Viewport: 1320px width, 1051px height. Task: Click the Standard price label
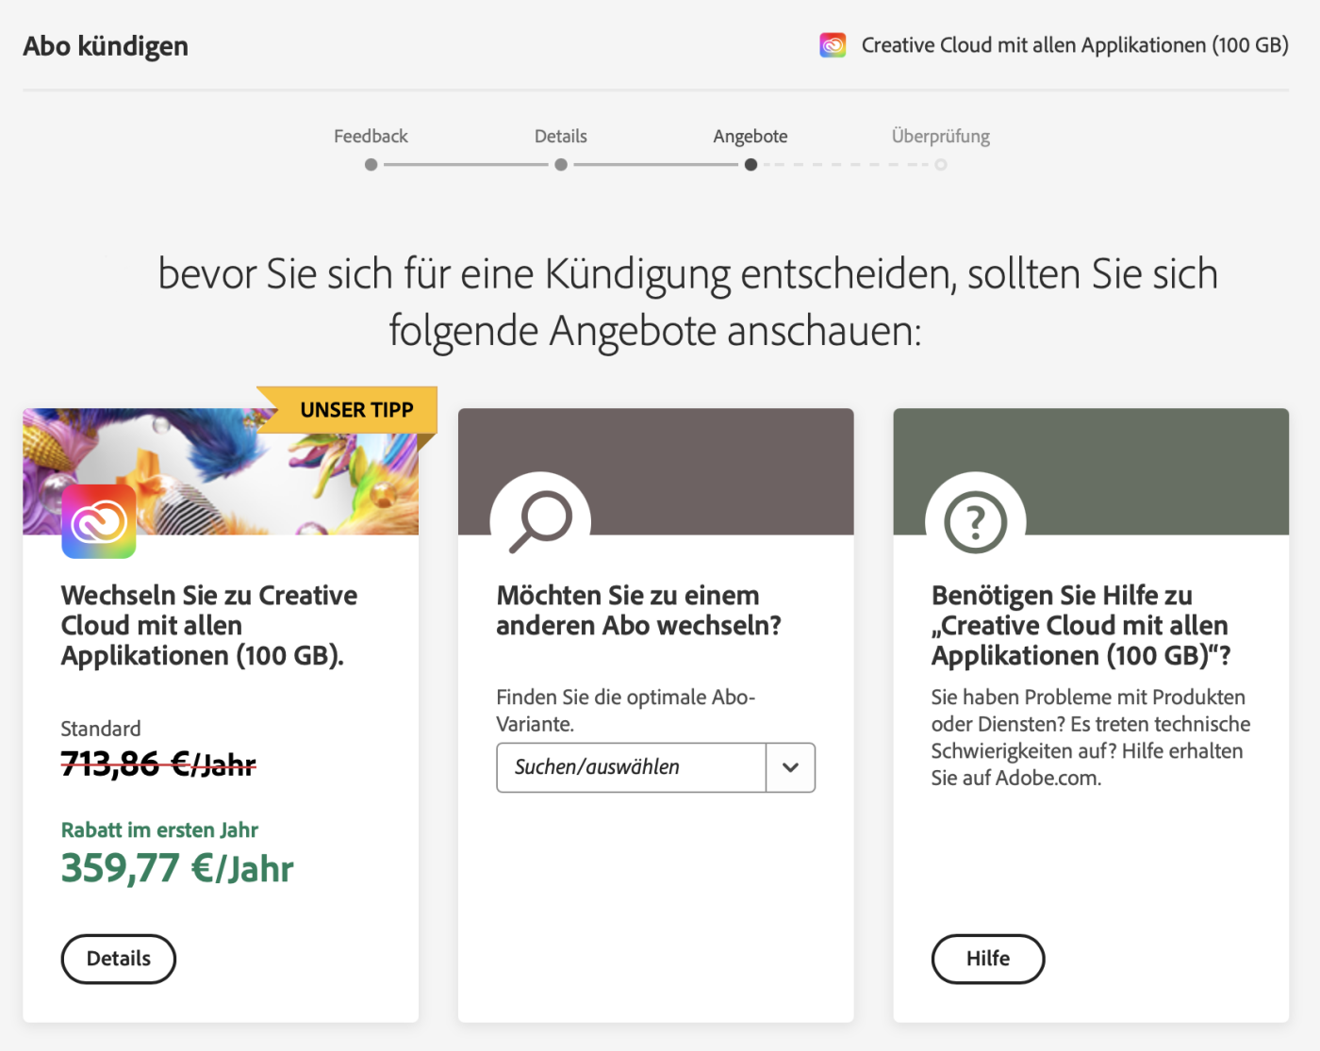coord(101,729)
